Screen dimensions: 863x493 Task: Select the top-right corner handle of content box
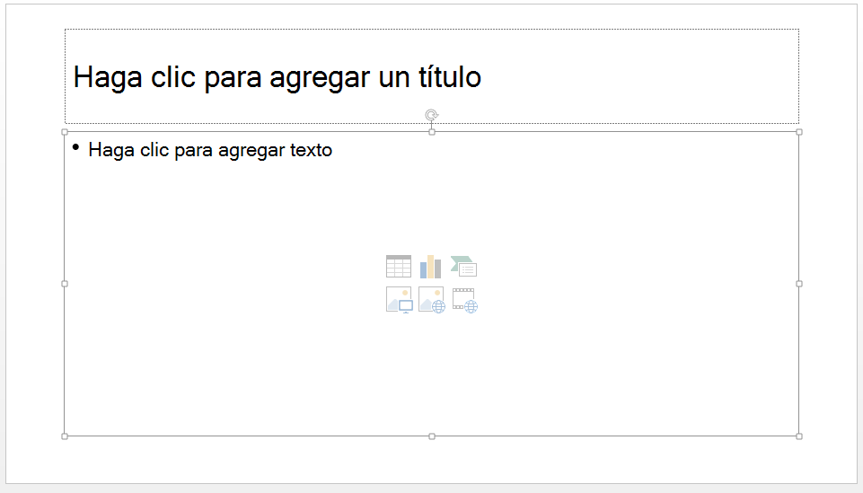(799, 132)
